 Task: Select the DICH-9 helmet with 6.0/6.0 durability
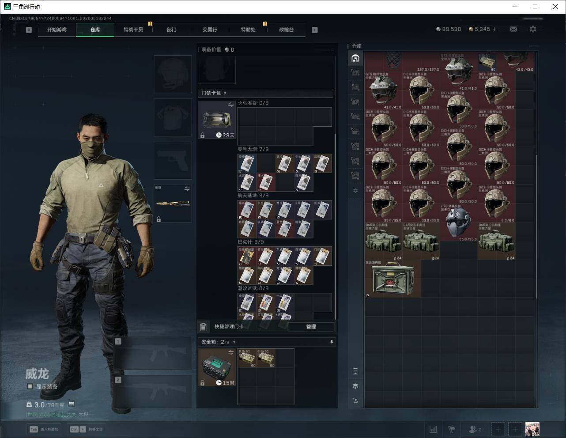(x=496, y=204)
